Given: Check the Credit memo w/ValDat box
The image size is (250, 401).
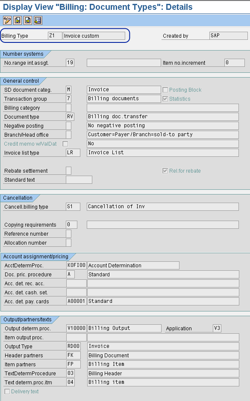Looking at the screenshot, I should pos(65,144).
